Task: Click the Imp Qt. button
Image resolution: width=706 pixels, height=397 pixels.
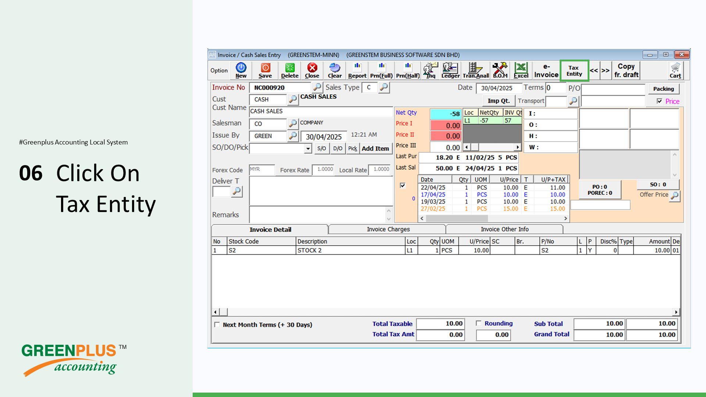Action: (x=499, y=101)
